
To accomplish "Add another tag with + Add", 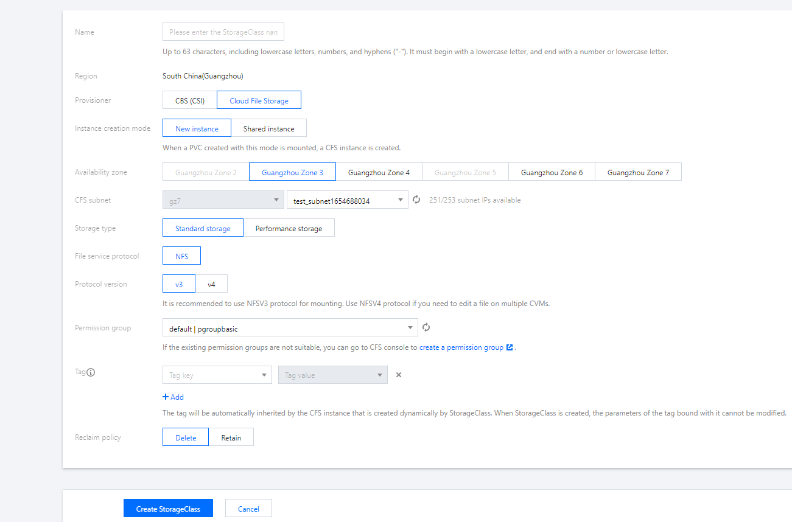I will coord(173,397).
